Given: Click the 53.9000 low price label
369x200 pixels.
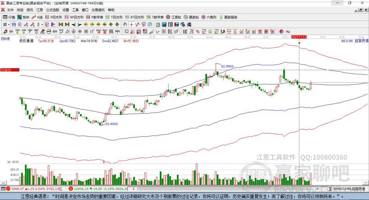Looking at the screenshot, I should [x=111, y=124].
